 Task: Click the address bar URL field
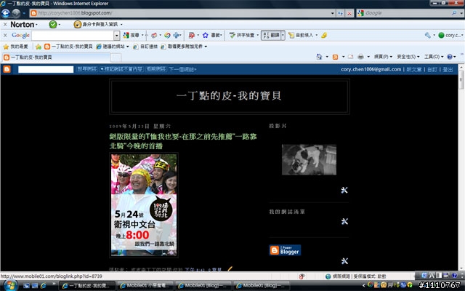(179, 13)
